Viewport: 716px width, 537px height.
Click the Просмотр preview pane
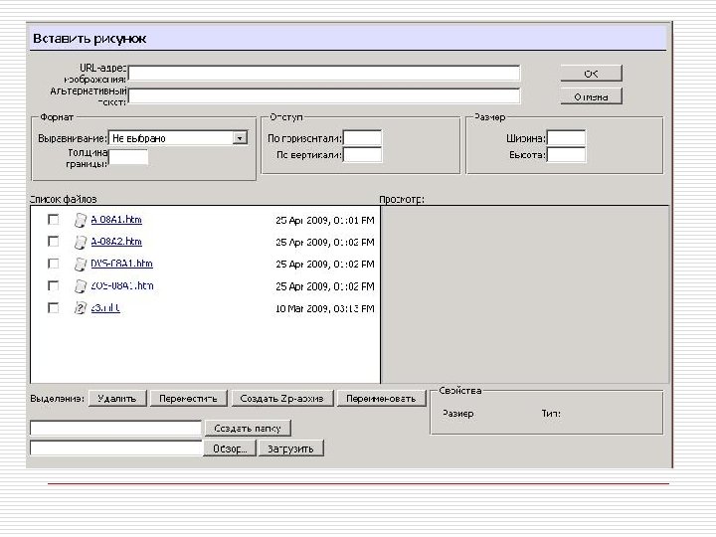pos(525,294)
